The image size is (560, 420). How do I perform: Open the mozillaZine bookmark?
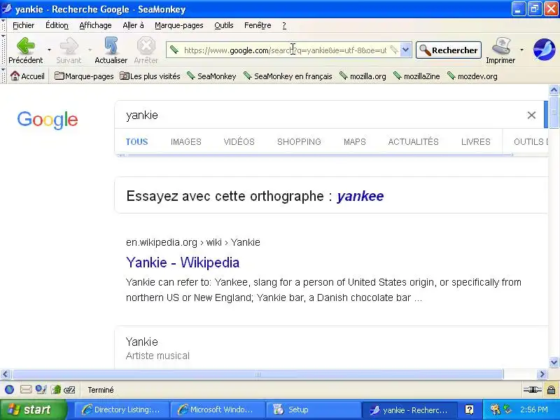click(x=416, y=76)
